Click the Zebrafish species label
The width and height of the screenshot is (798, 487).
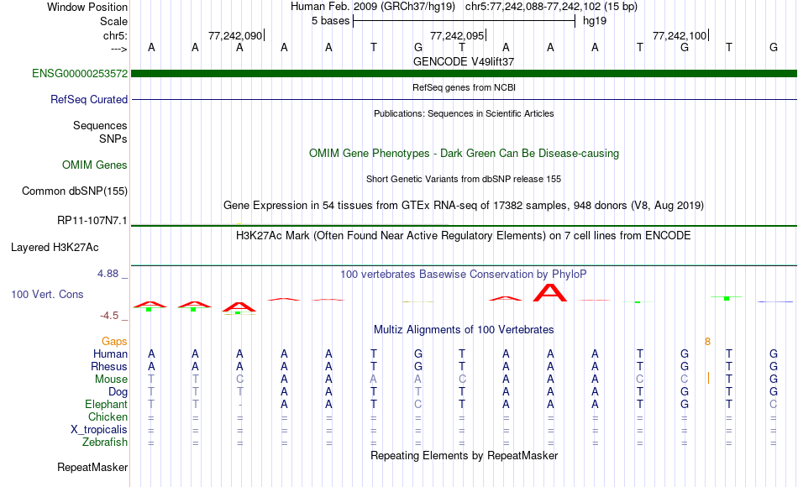[105, 442]
